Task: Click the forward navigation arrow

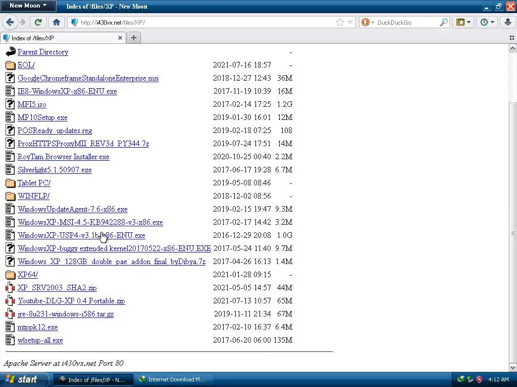Action: click(22, 22)
